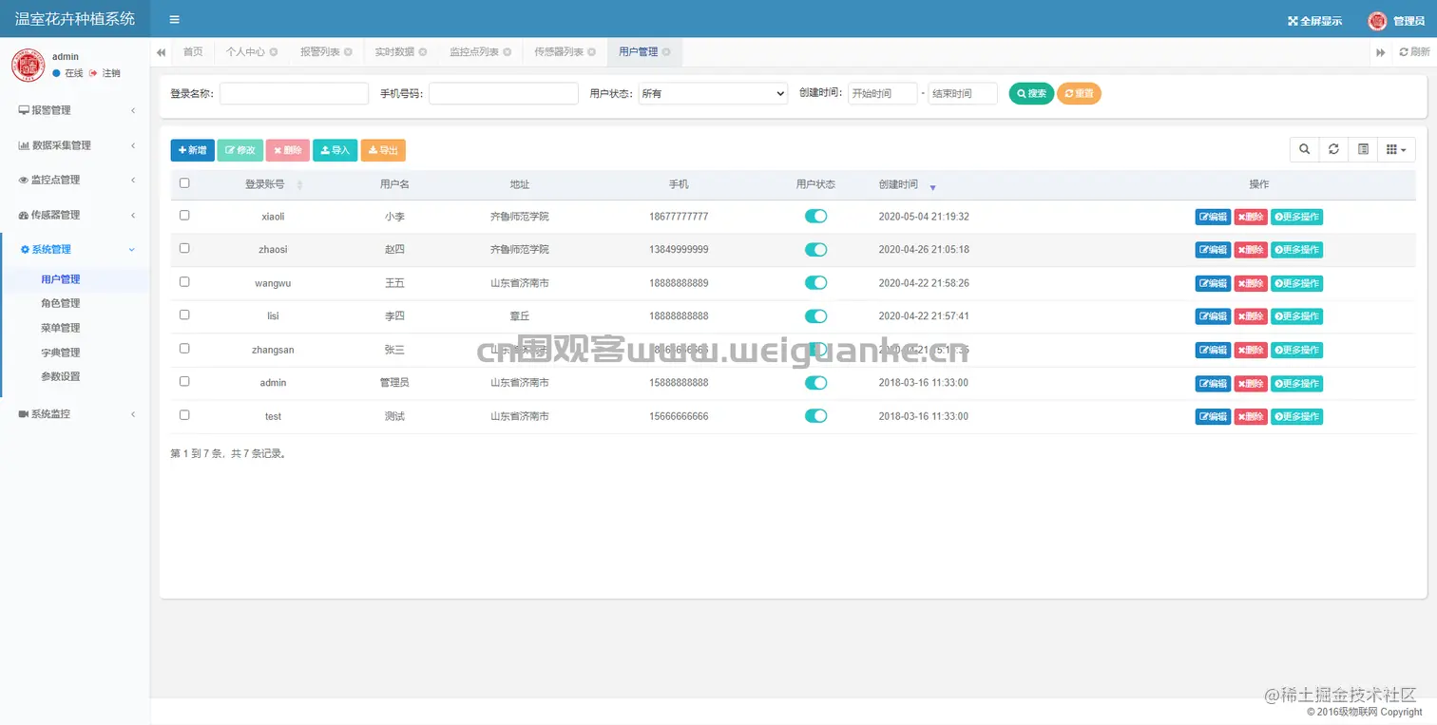Sort by 登录账号 column sort arrows
Viewport: 1437px width, 725px height.
point(300,185)
